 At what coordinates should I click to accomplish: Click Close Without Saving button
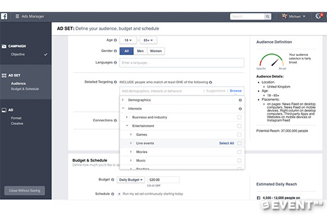(24, 190)
